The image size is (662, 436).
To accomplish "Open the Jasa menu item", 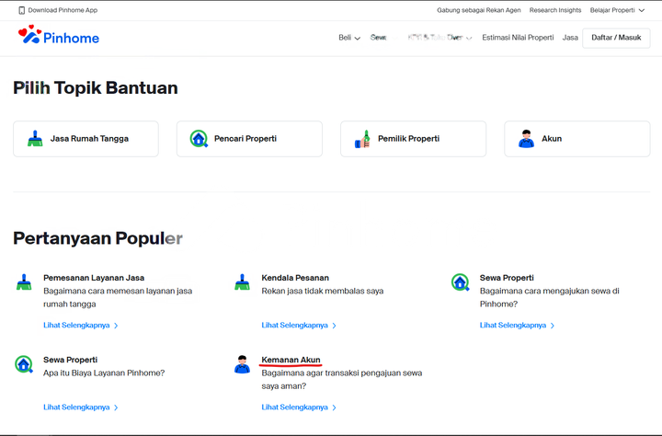I will [570, 38].
